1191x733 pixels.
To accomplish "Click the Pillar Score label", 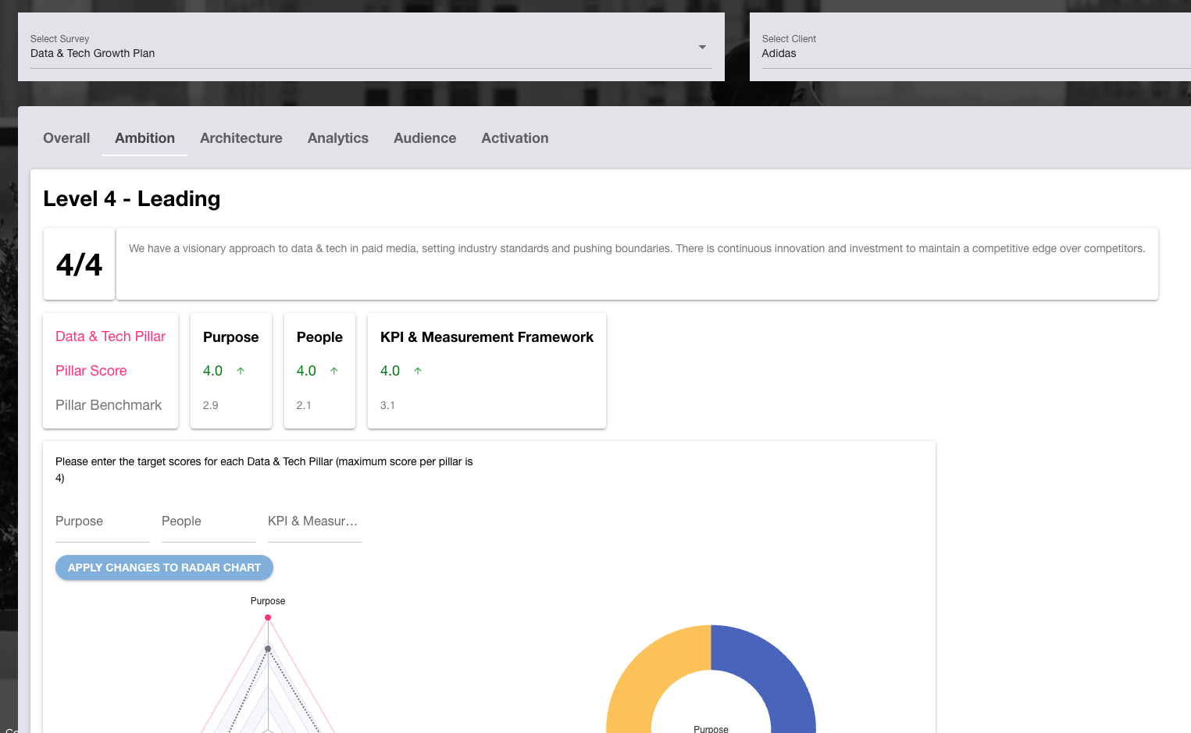I will coord(91,371).
